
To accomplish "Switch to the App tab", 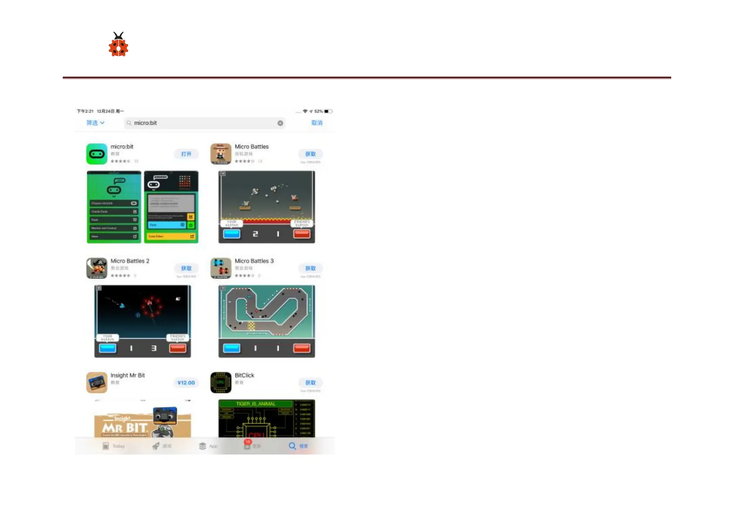I will pos(208,446).
